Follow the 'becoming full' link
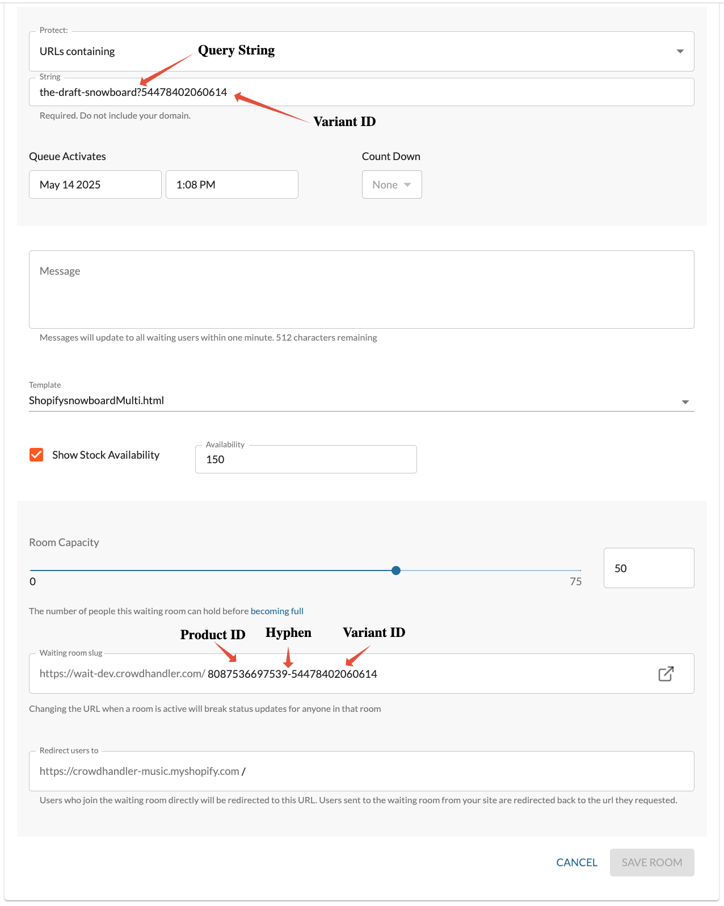 tap(277, 611)
